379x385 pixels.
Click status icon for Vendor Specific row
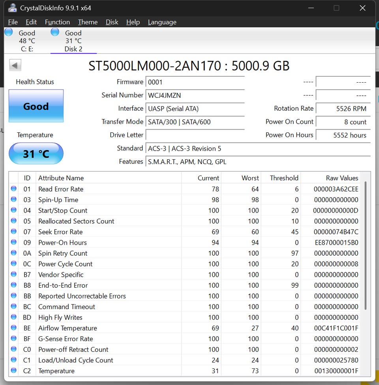point(14,274)
